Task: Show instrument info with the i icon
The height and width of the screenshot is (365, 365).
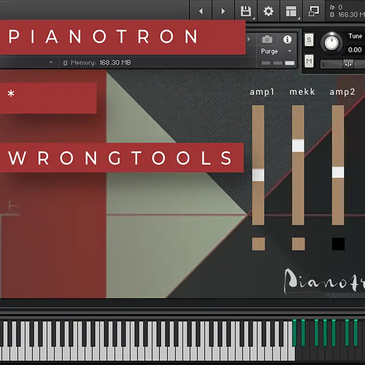Action: click(x=287, y=40)
